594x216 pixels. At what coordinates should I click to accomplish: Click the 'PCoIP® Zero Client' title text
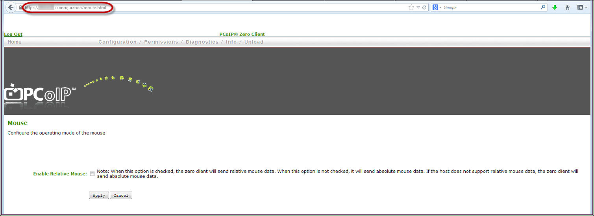[242, 34]
